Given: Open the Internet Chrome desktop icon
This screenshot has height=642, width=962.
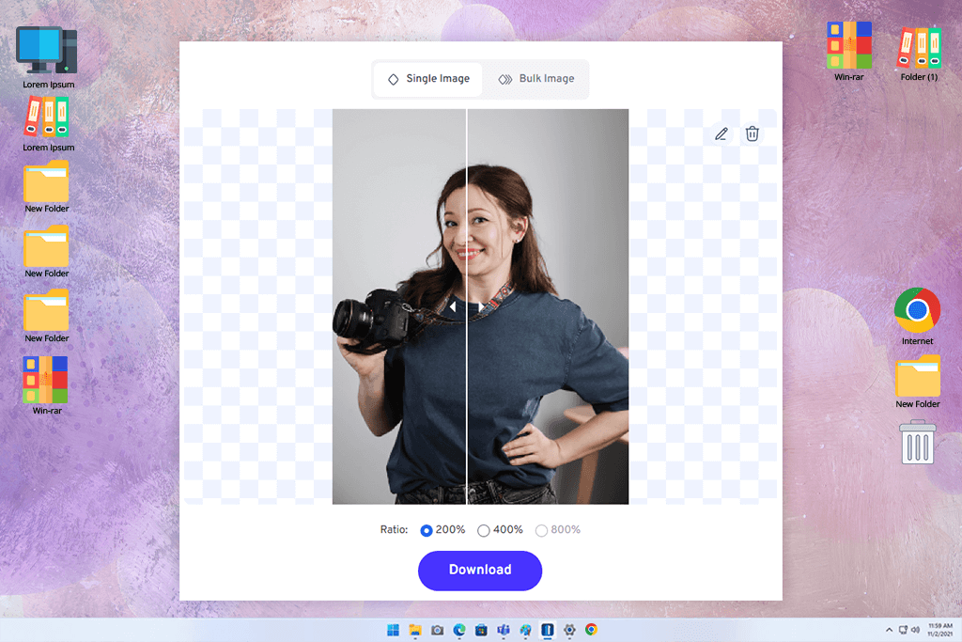Looking at the screenshot, I should [x=917, y=316].
